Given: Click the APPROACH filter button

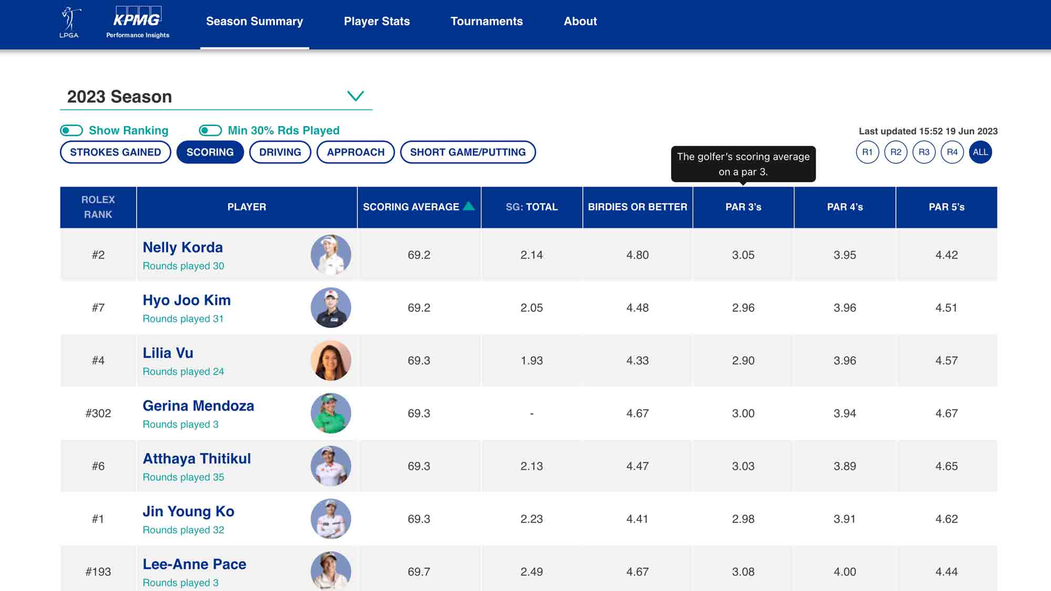Looking at the screenshot, I should (356, 151).
